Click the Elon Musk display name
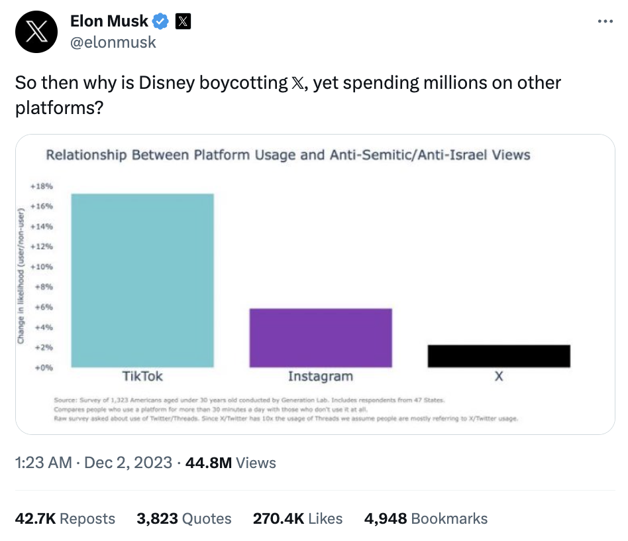Viewport: 628px width, 541px height. (x=109, y=21)
